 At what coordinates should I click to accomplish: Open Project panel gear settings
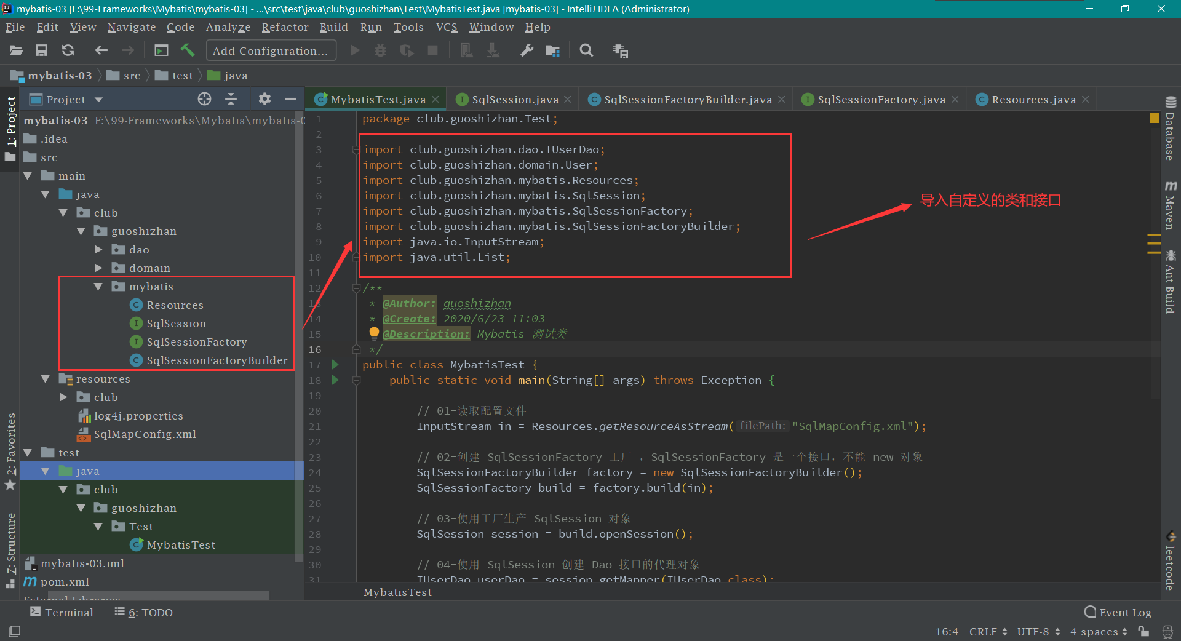point(264,99)
